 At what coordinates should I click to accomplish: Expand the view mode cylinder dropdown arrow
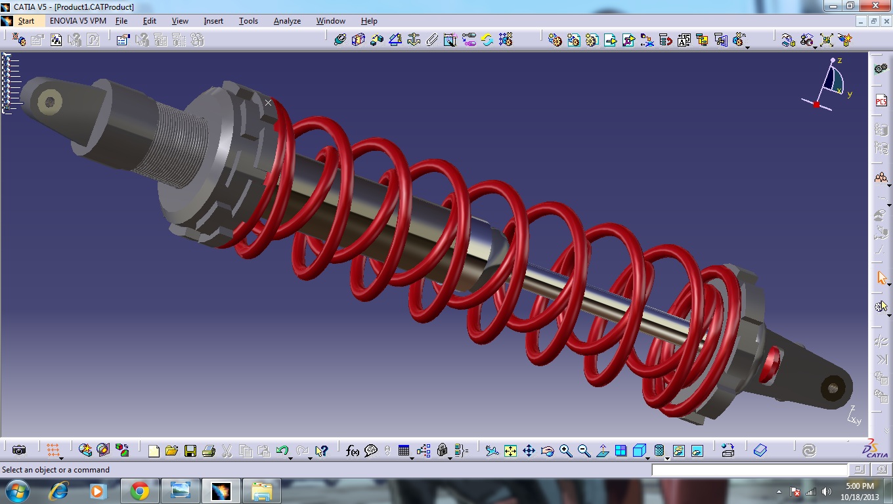(667, 458)
